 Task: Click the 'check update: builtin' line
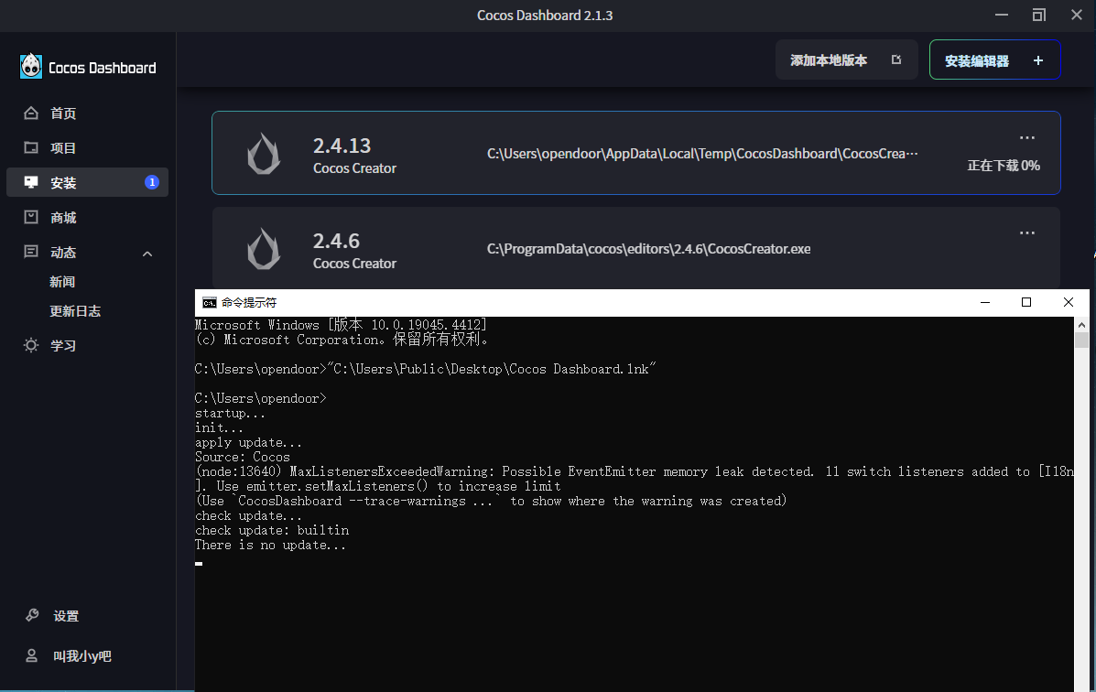(272, 531)
